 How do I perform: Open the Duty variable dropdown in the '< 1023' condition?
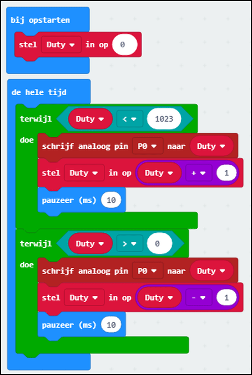(x=90, y=119)
